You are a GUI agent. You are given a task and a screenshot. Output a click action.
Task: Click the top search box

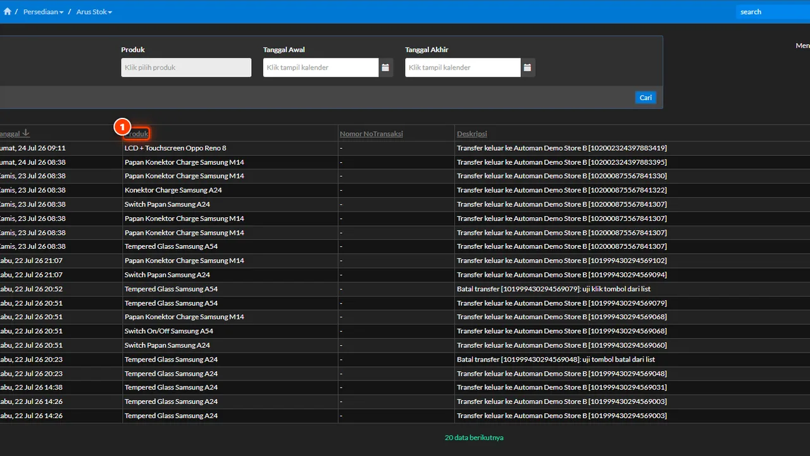(773, 11)
